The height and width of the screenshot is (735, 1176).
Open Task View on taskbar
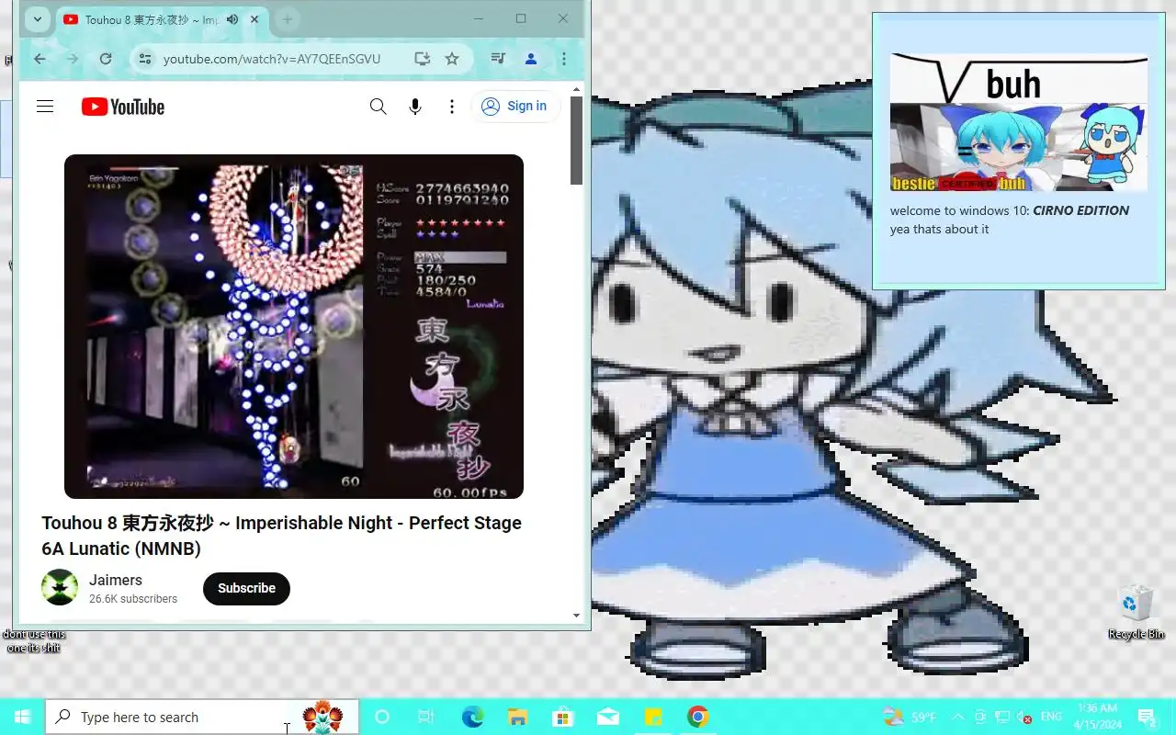pyautogui.click(x=425, y=717)
